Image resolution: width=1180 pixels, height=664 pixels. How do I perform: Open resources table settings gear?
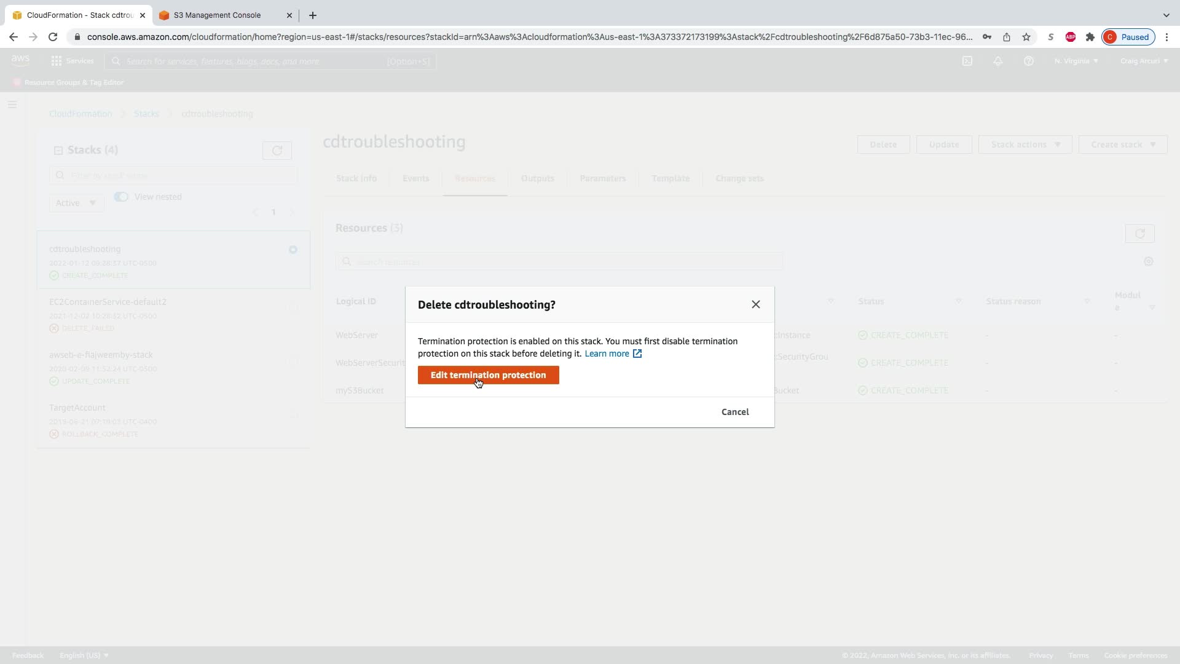[1148, 262]
